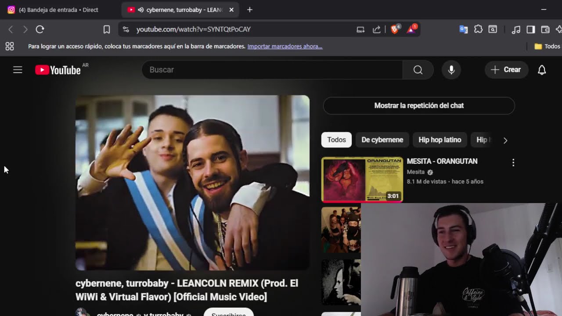Click the search magnifier button

(x=418, y=70)
